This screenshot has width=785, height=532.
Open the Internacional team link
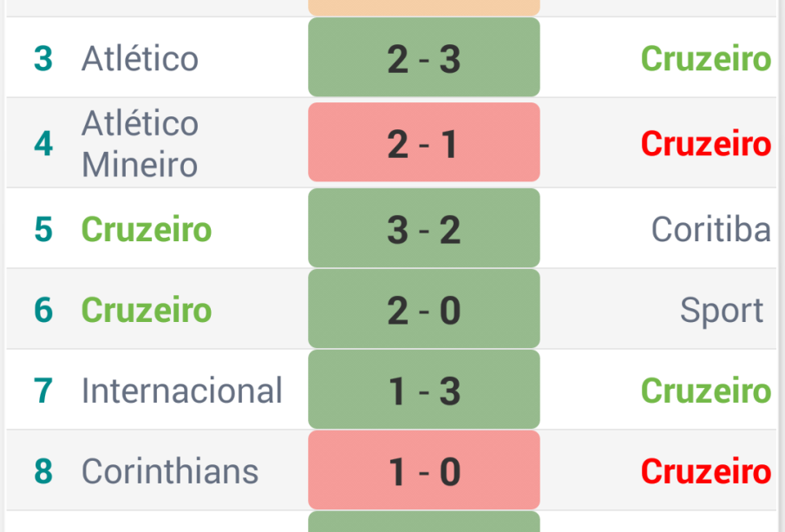pyautogui.click(x=181, y=391)
